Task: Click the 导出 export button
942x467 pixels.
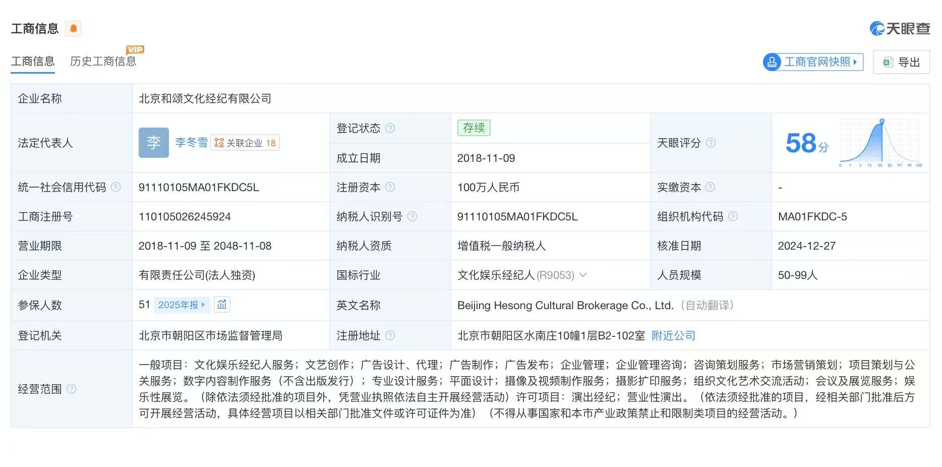Action: (902, 63)
